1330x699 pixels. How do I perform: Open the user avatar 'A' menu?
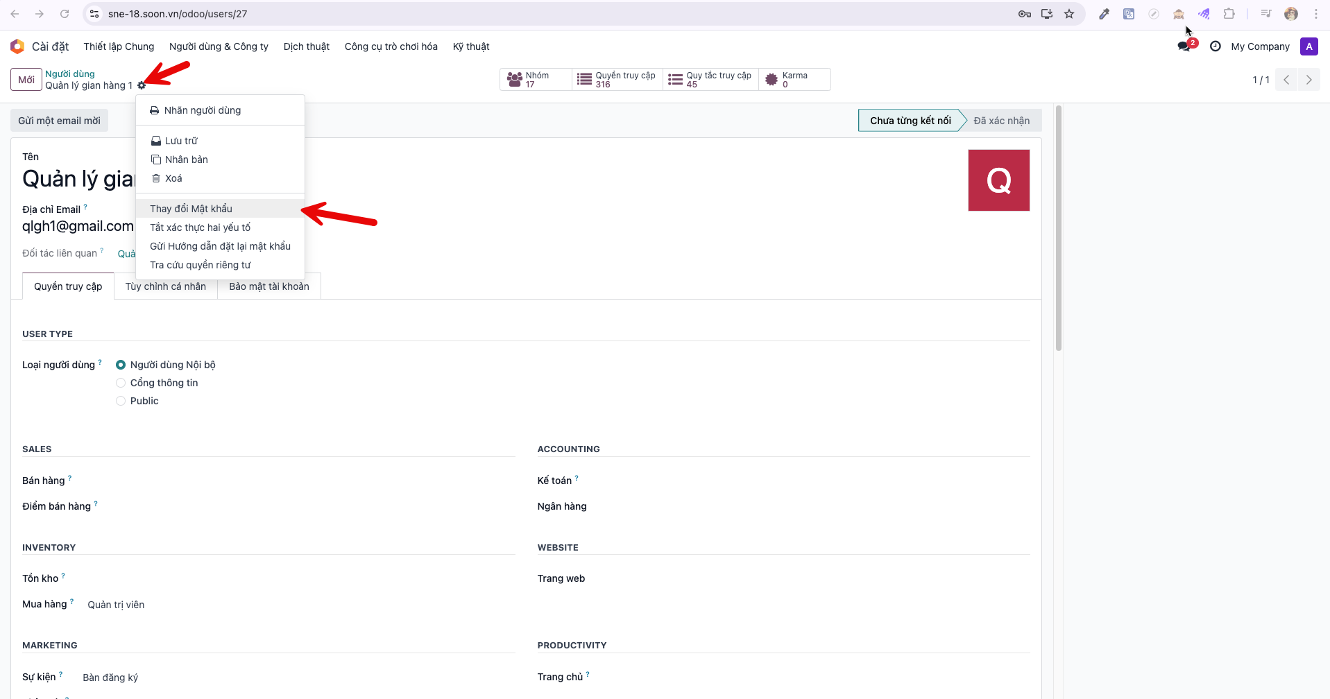pyautogui.click(x=1309, y=46)
